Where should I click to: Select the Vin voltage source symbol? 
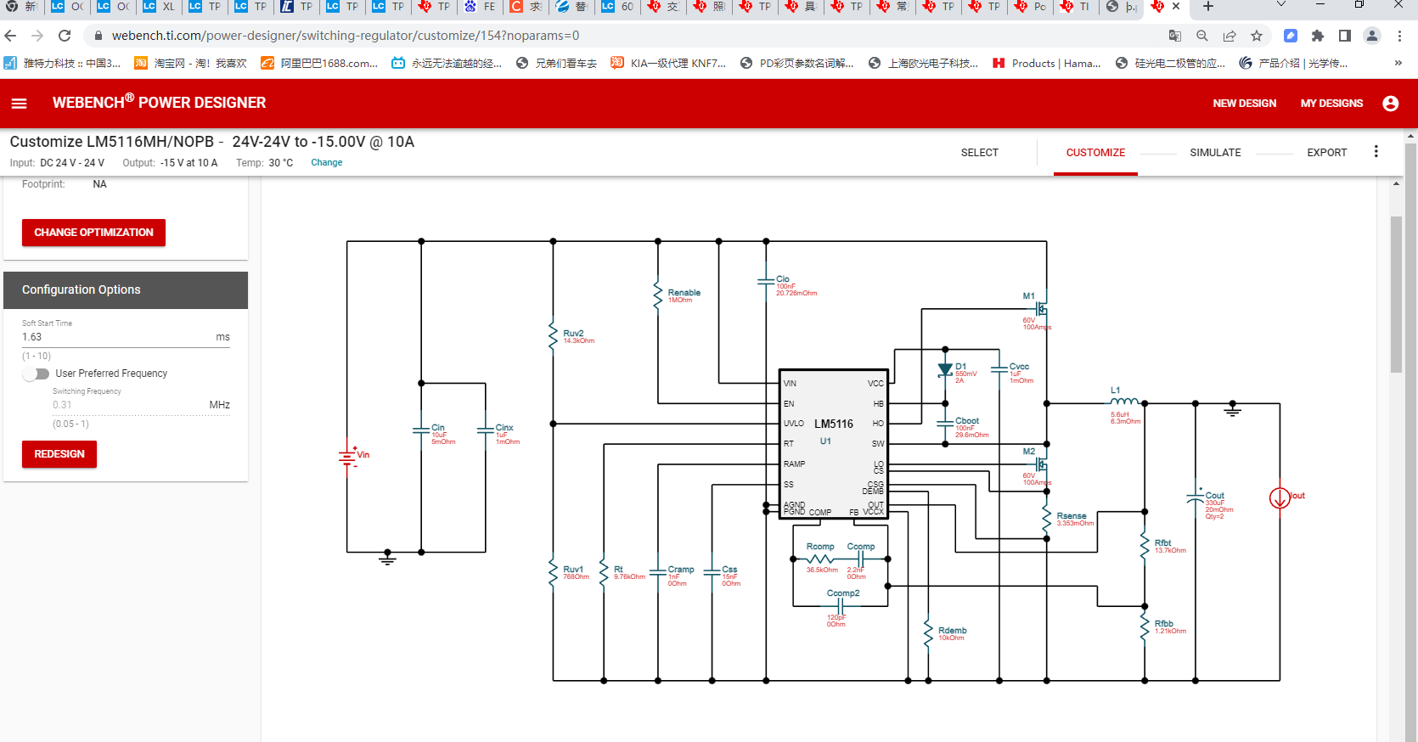click(x=347, y=457)
